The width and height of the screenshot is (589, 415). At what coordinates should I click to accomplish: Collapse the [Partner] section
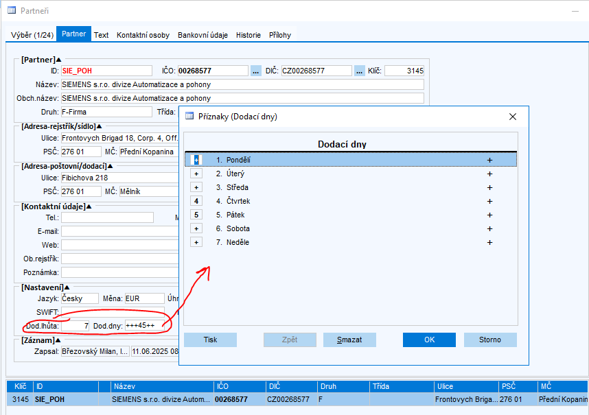pos(58,60)
